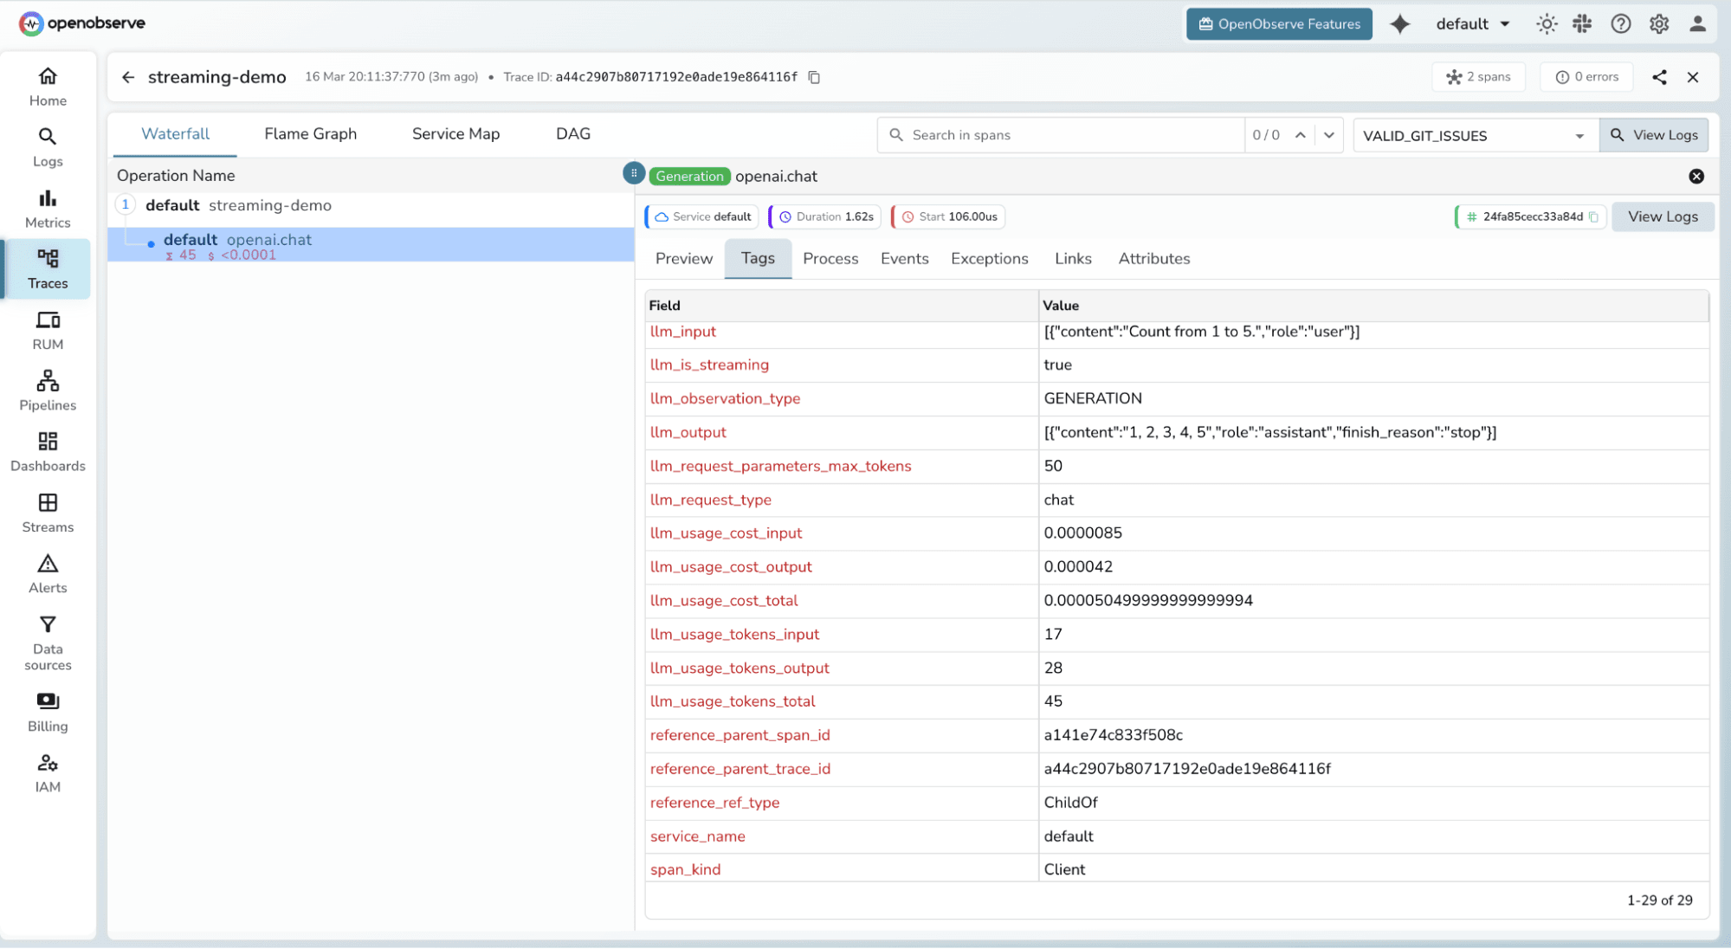Select the Alerts icon
The image size is (1731, 949).
tap(48, 572)
